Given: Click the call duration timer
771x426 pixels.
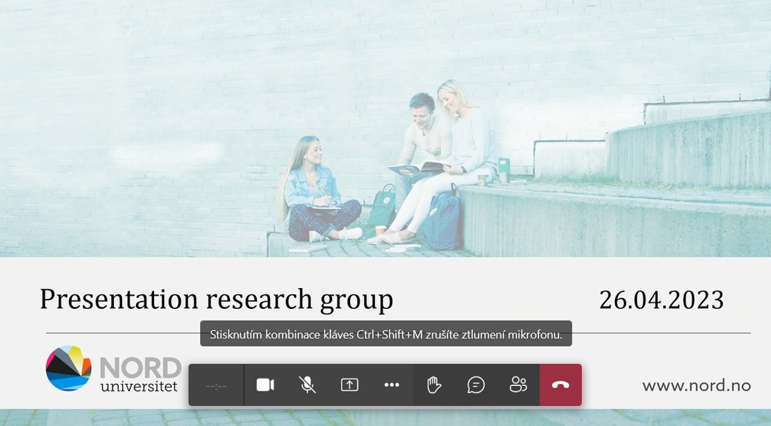Looking at the screenshot, I should (216, 385).
